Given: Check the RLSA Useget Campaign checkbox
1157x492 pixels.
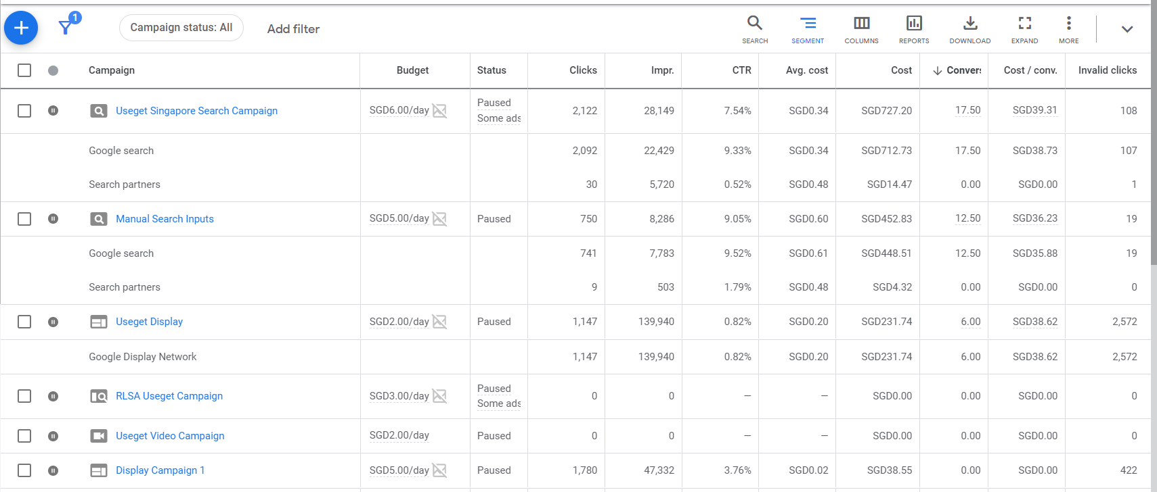Looking at the screenshot, I should [24, 396].
